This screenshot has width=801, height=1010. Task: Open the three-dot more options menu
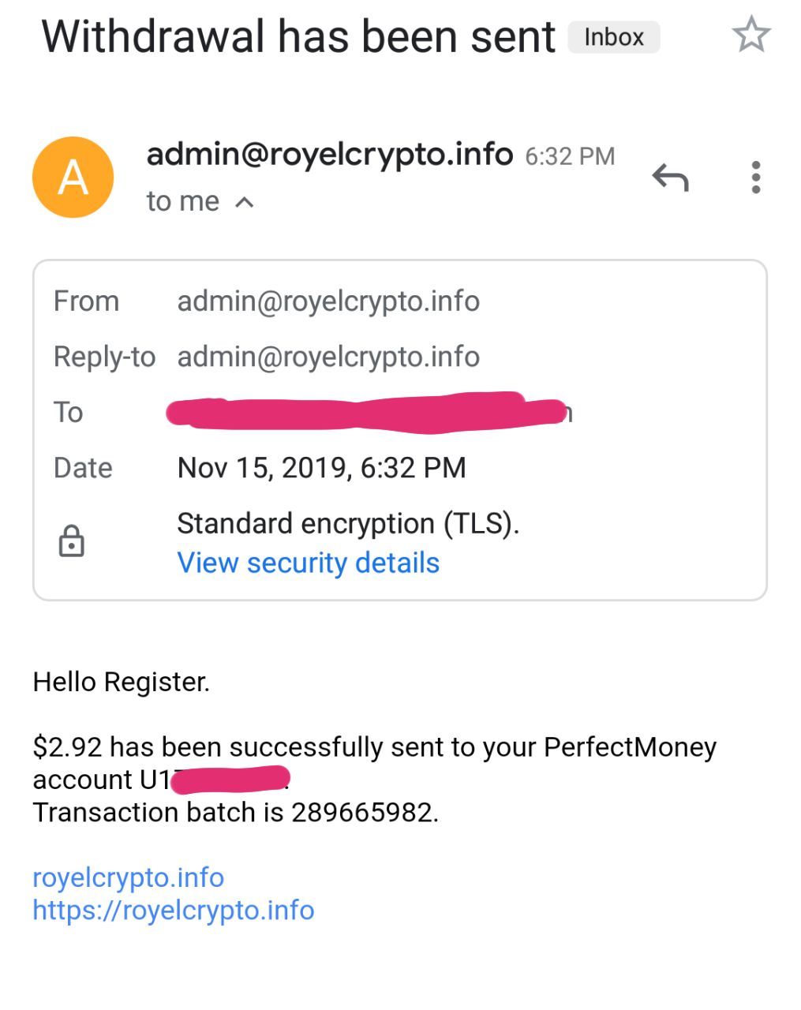[755, 178]
